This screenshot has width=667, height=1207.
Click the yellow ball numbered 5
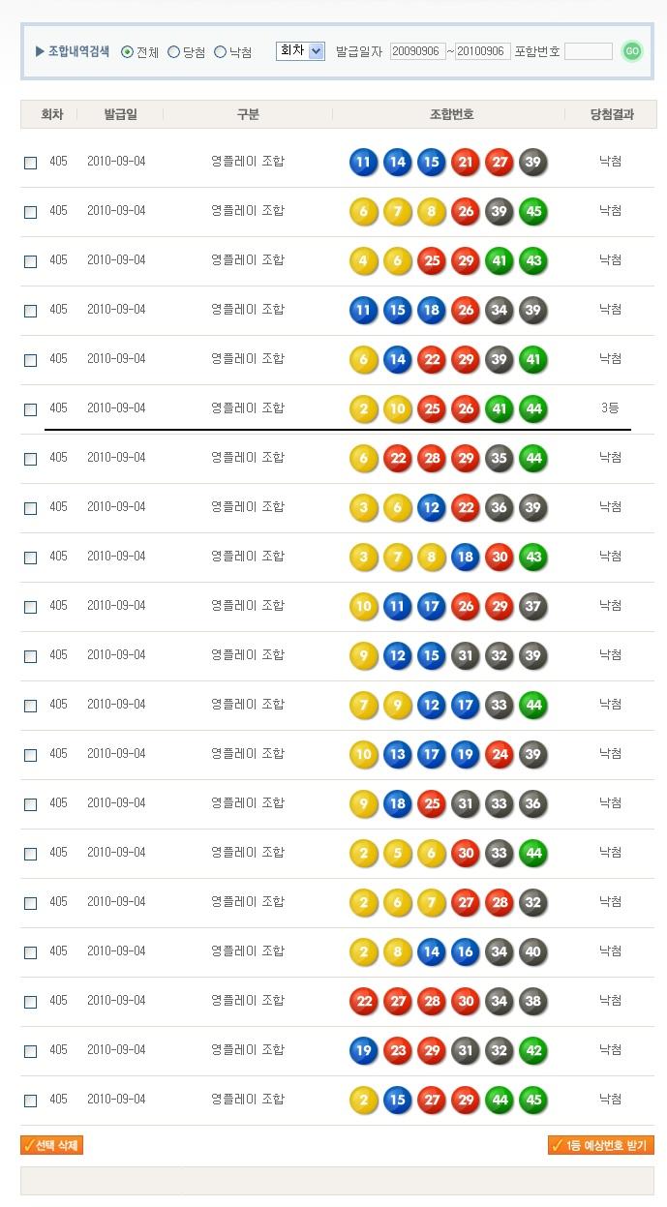tap(398, 853)
